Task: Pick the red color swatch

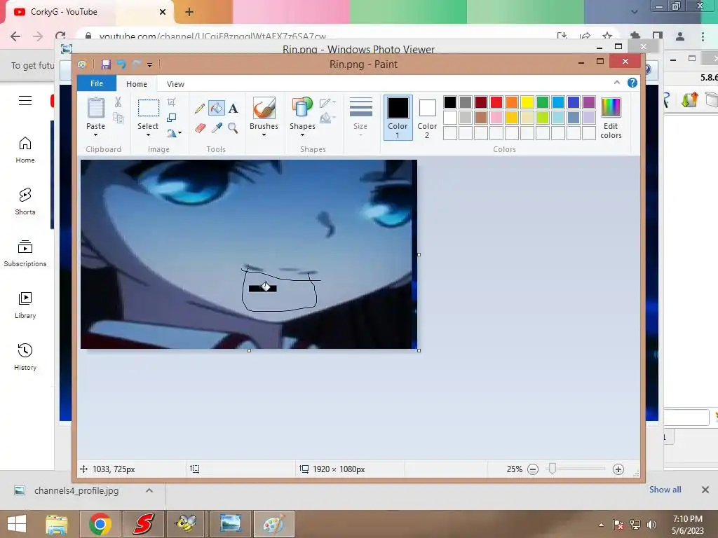Action: (496, 102)
